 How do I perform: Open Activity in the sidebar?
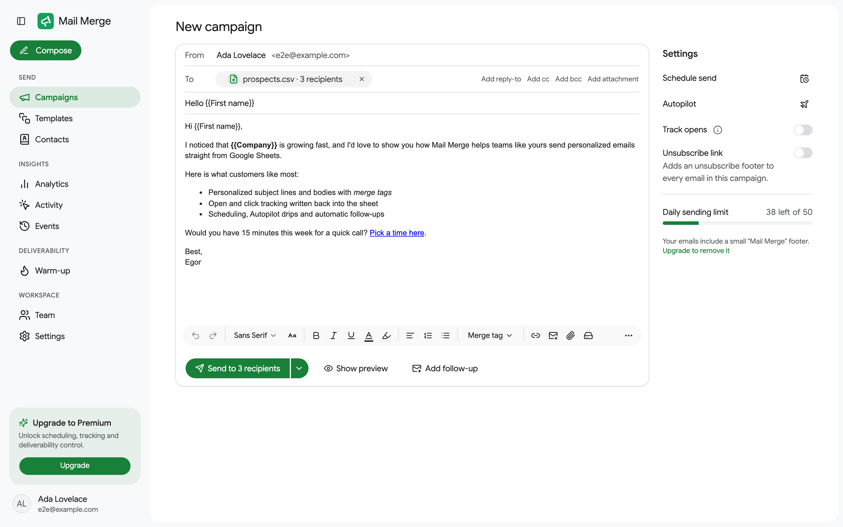(x=75, y=205)
